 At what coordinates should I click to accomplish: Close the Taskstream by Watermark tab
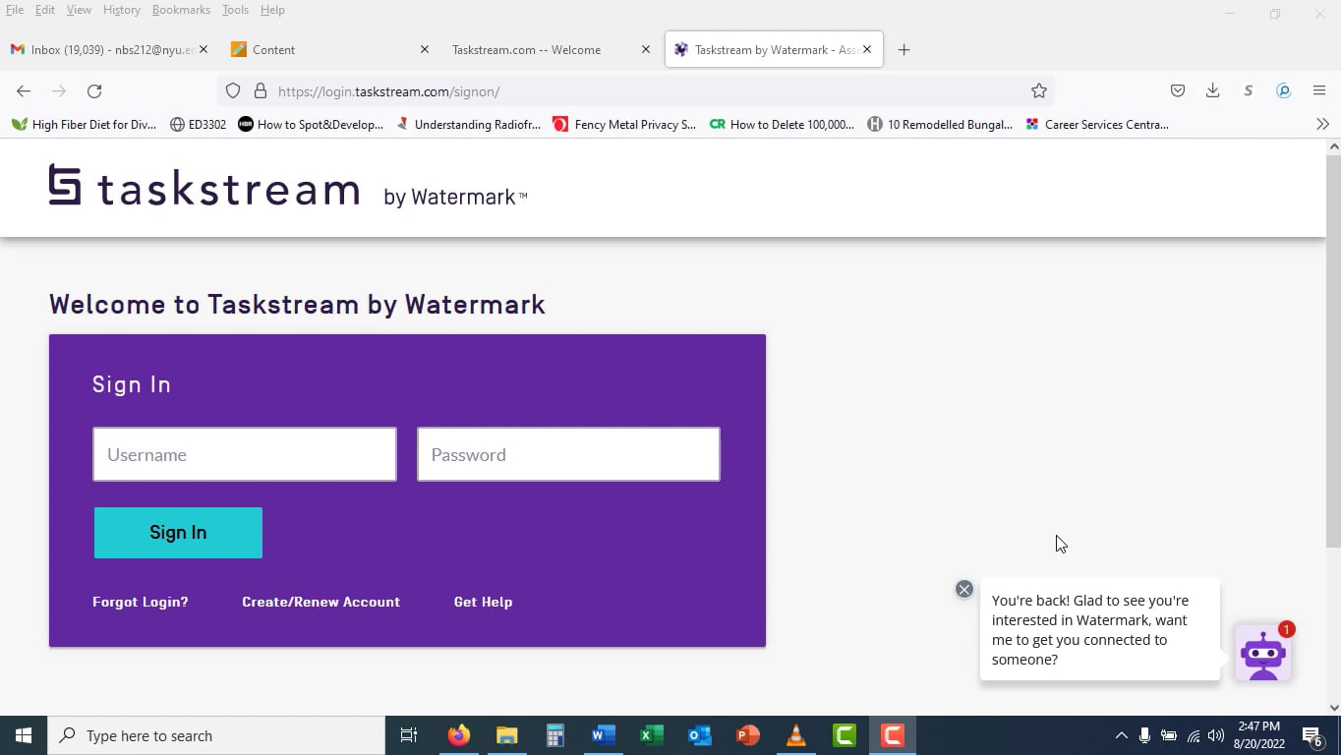[x=867, y=49]
